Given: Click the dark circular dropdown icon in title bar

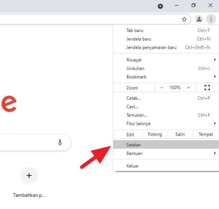Looking at the screenshot, I should 160,6.
